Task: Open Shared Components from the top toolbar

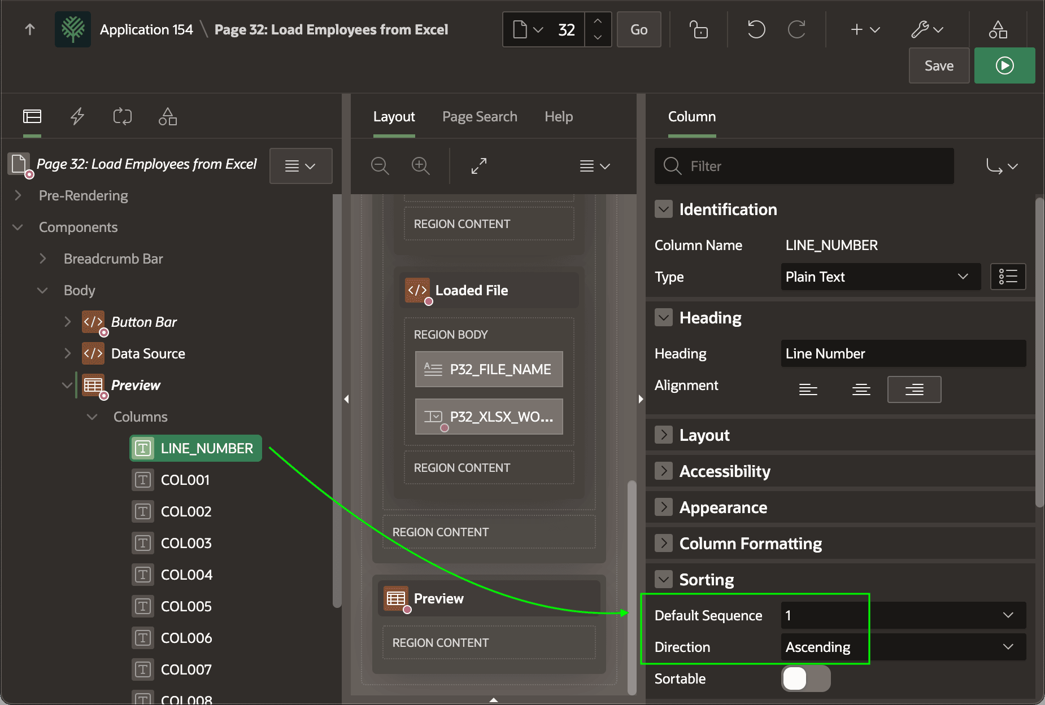Action: click(x=998, y=29)
